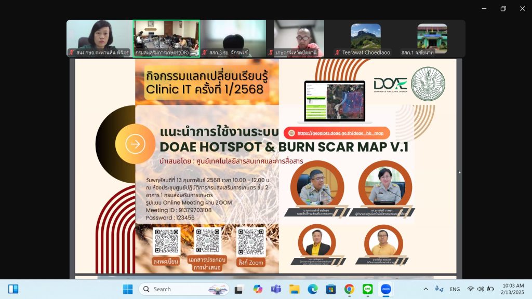Launch Copilot from the taskbar
This screenshot has height=299, width=532.
tap(258, 289)
